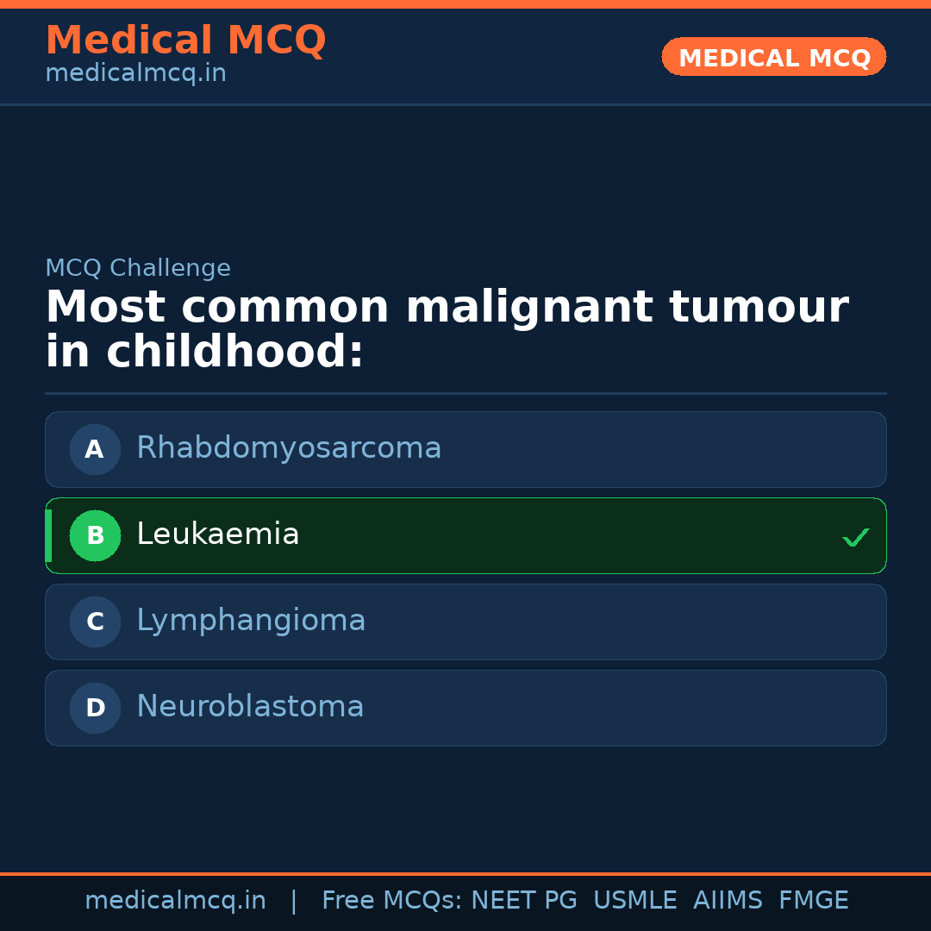Click the AIIMS footer text
931x931 pixels.
728,901
